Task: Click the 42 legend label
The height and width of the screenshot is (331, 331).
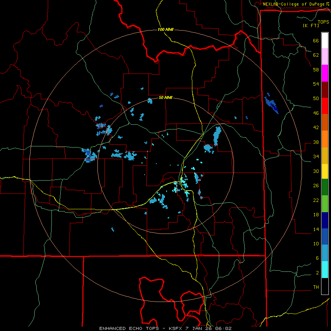Action: 316,127
